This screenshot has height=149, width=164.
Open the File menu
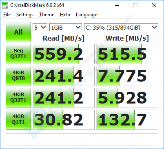(7, 15)
